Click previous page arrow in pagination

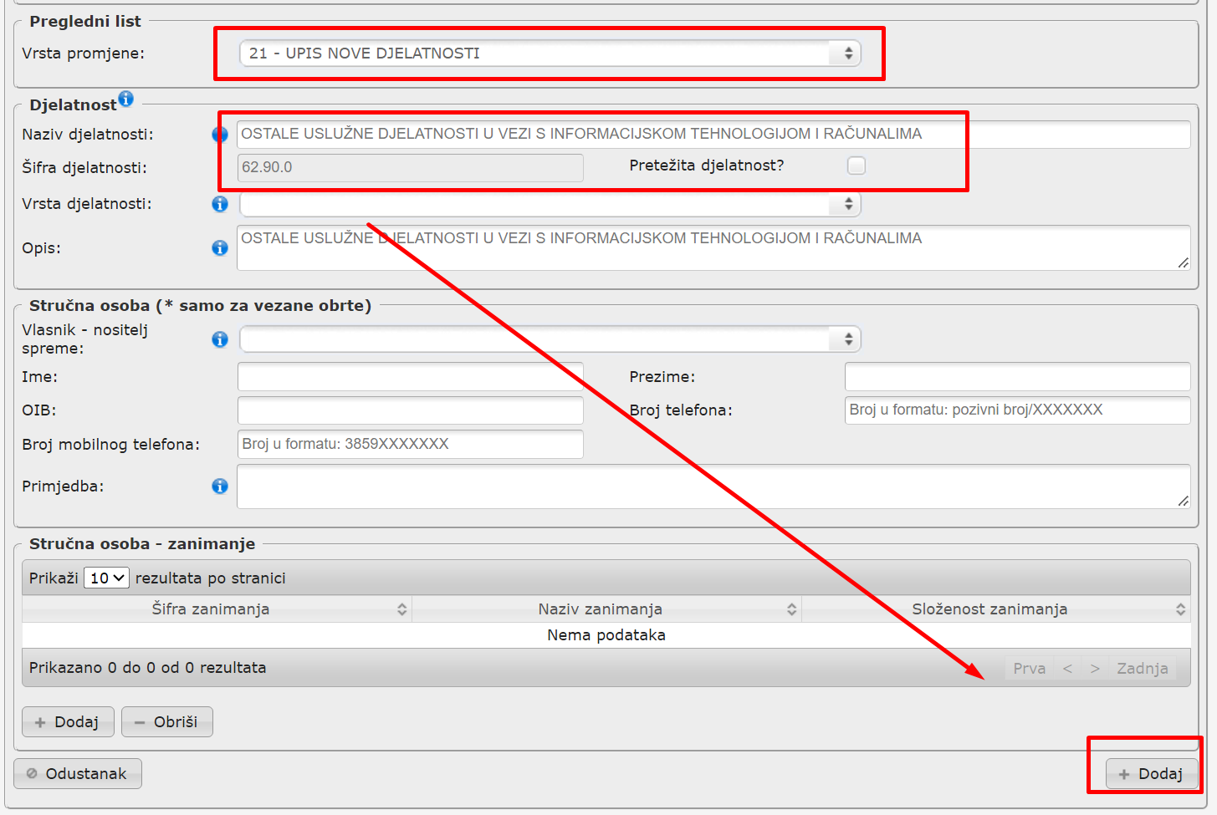coord(1067,669)
